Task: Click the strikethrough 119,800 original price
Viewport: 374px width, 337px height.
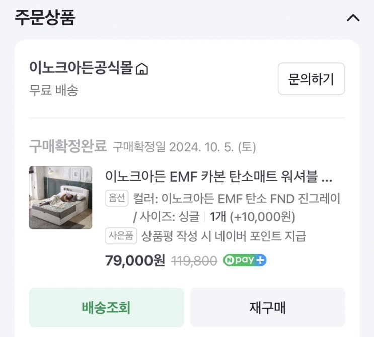Action: pyautogui.click(x=194, y=261)
